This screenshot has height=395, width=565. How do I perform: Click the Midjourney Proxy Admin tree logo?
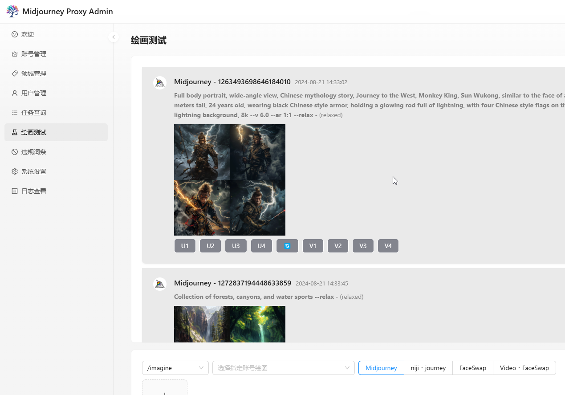tap(12, 11)
